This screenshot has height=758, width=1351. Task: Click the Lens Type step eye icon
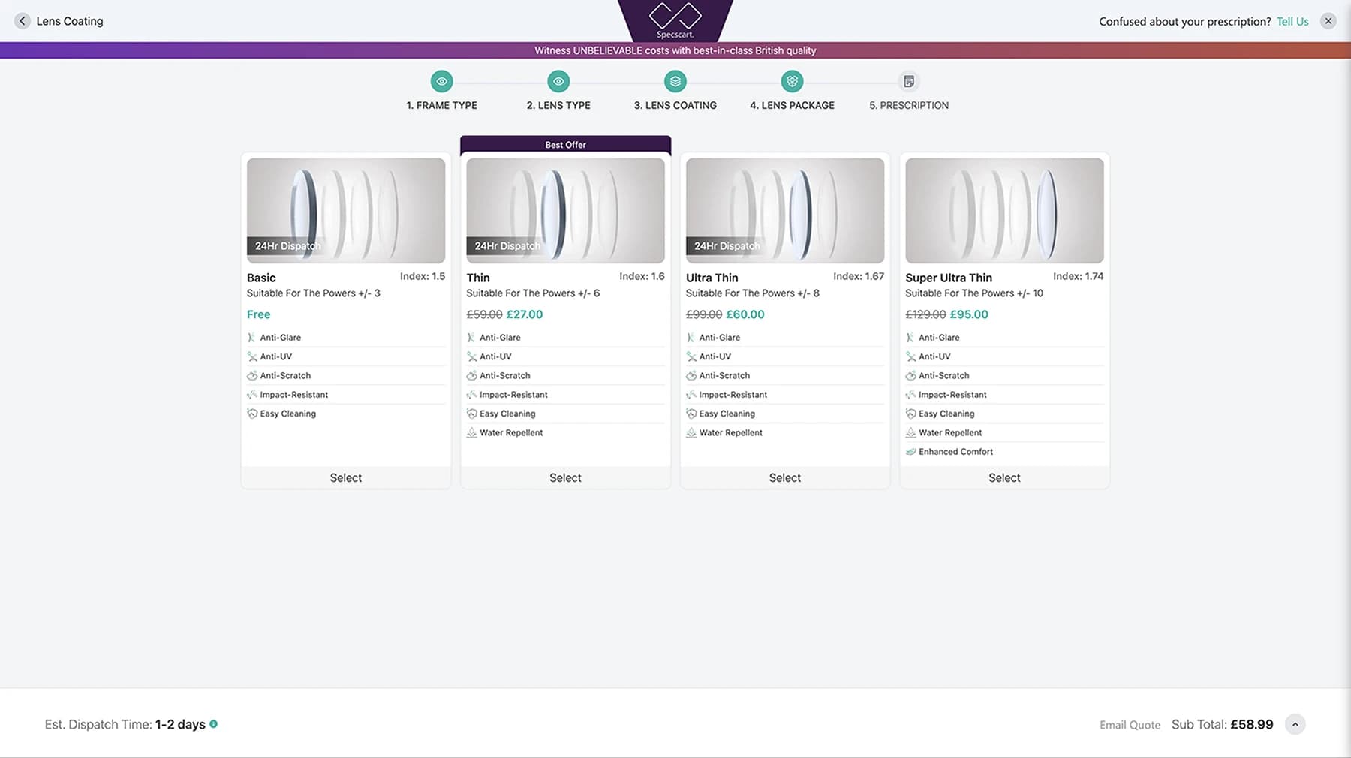(558, 81)
